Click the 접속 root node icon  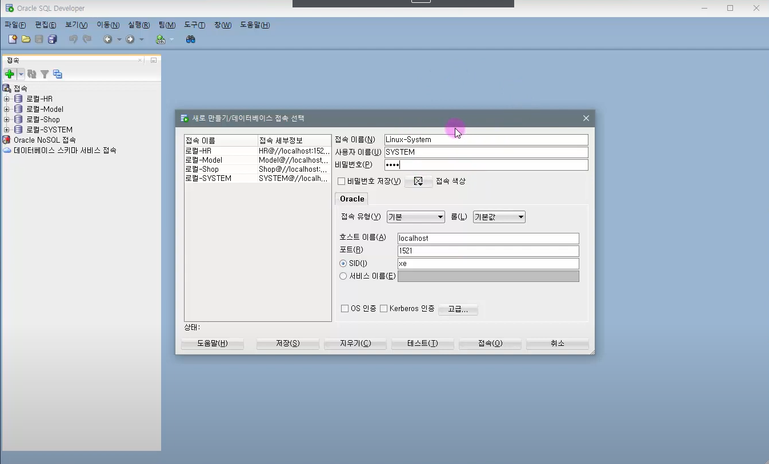pos(7,88)
